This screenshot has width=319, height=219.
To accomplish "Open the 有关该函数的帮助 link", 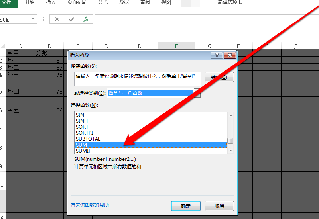I will (x=90, y=205).
